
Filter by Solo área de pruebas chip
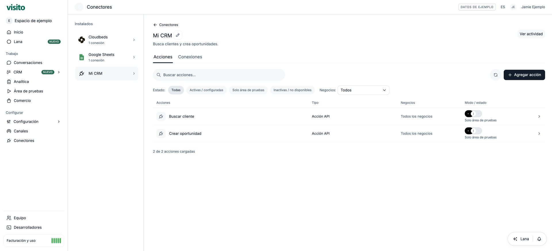[x=248, y=90]
